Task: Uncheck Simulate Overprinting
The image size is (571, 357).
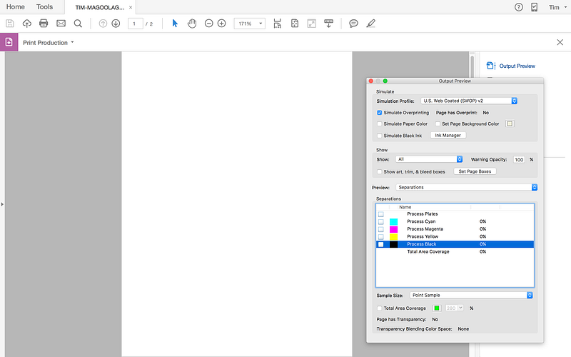Action: [380, 113]
